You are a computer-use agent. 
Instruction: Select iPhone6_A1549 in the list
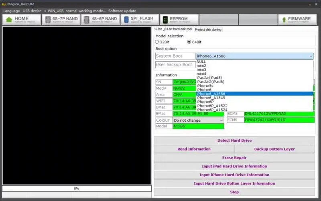254,98
